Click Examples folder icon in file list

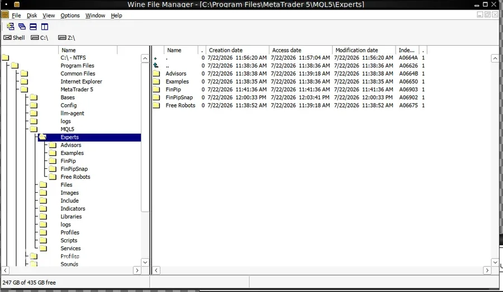156,81
